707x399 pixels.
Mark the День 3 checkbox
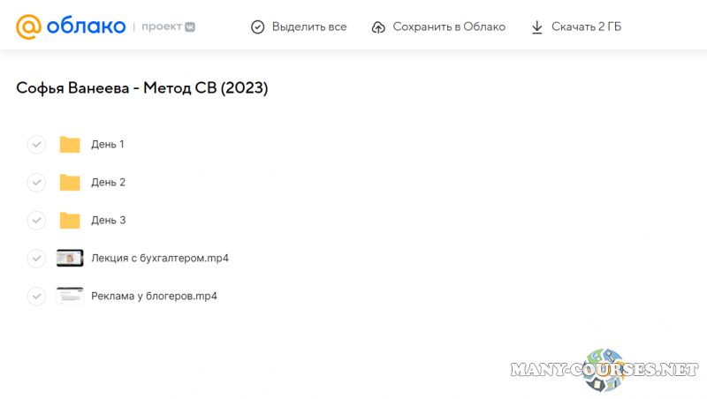[x=36, y=221]
